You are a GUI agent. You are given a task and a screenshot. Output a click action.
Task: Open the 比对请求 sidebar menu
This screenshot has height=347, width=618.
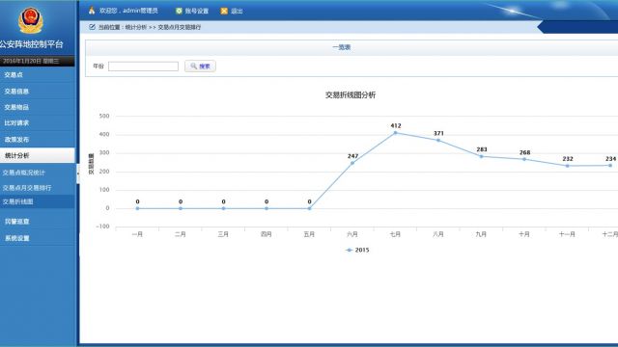tap(38, 123)
